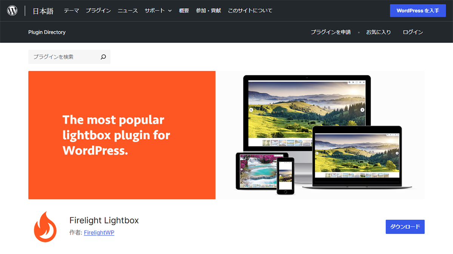This screenshot has height=254, width=453.
Task: Open the FirelightWP author profile link
Action: [99, 233]
